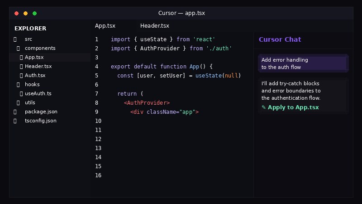362x204 pixels.
Task: Click the './auth' string on line 2
Action: [x=219, y=49]
